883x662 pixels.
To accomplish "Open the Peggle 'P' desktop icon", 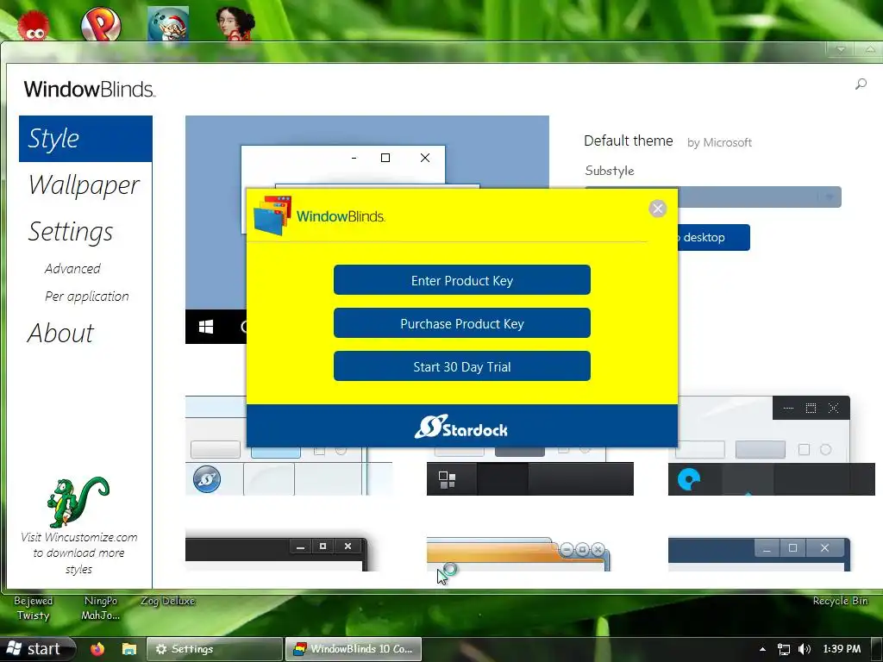I will pyautogui.click(x=101, y=24).
